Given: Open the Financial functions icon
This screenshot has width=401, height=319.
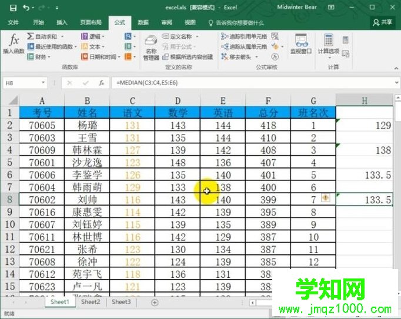Looking at the screenshot, I should [x=31, y=56].
